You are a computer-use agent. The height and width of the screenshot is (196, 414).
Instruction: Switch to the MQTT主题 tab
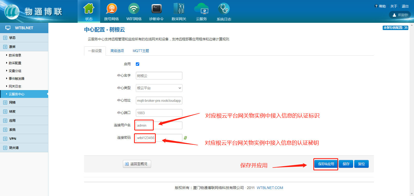[x=141, y=51]
